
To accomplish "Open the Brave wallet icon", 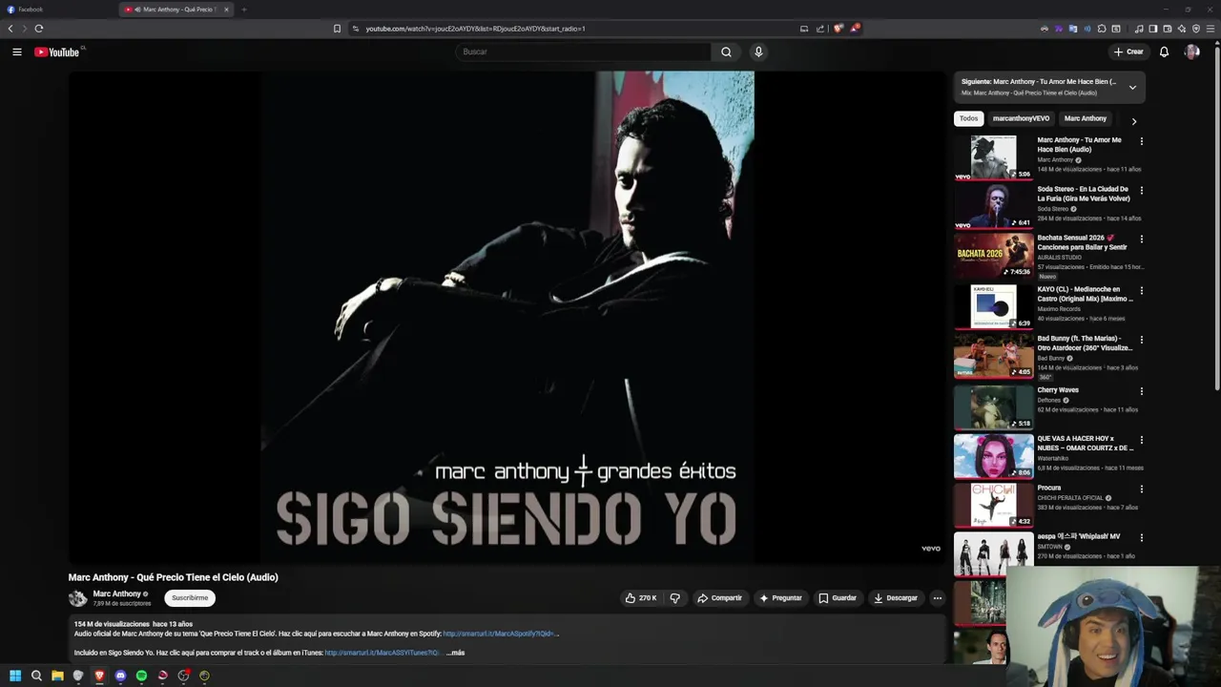I will [1168, 29].
